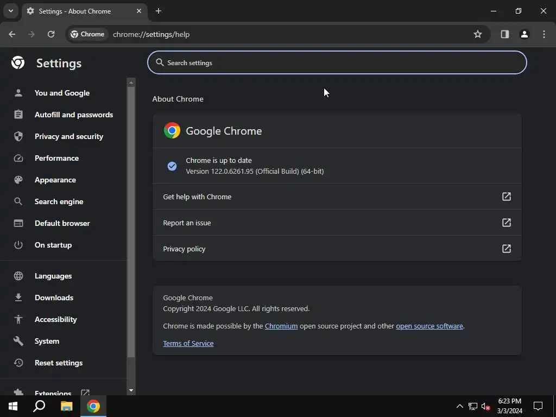Viewport: 556px width, 417px height.
Task: Open the Reset settings history icon
Action: (x=18, y=362)
